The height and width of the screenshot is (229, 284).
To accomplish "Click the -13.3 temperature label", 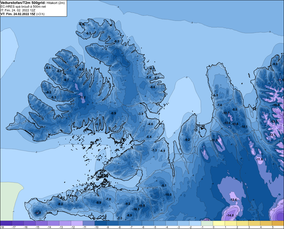I will tap(274, 121).
